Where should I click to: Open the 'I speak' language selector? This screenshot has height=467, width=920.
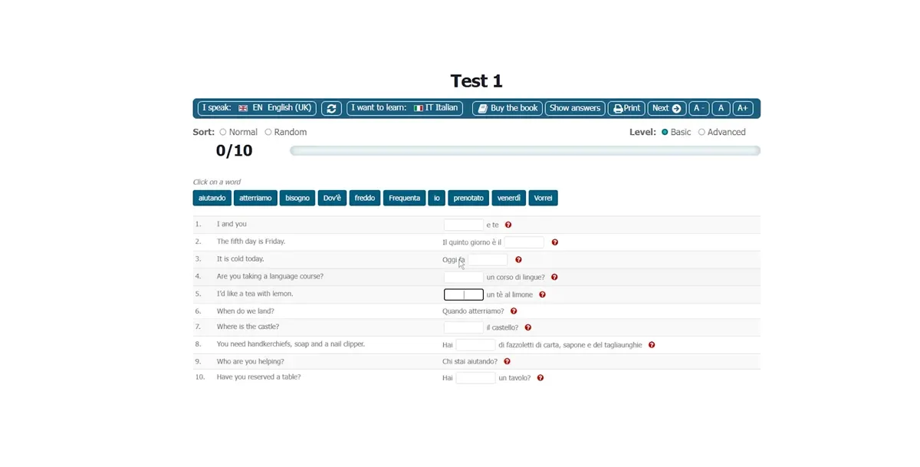coord(257,109)
